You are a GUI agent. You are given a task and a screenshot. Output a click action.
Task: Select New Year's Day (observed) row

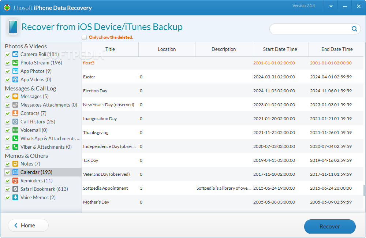coord(223,105)
